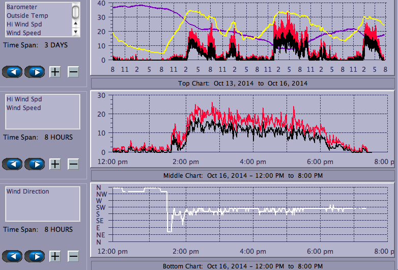Increase the middle chart time span with plus
398x270 pixels.
55,164
